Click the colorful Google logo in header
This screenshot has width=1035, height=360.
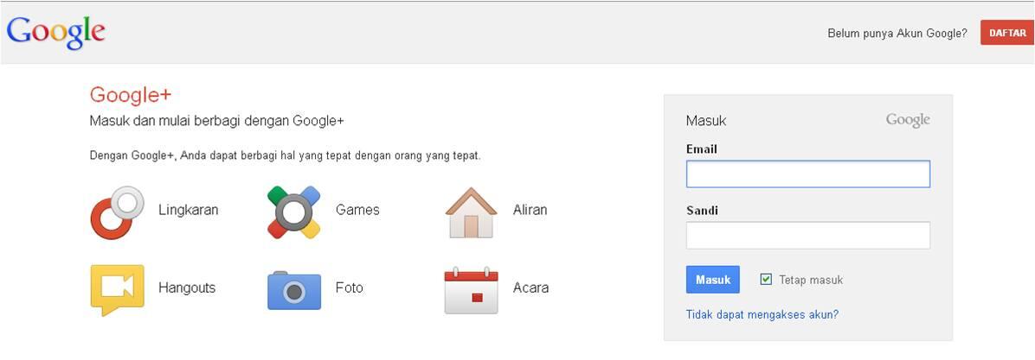click(55, 32)
